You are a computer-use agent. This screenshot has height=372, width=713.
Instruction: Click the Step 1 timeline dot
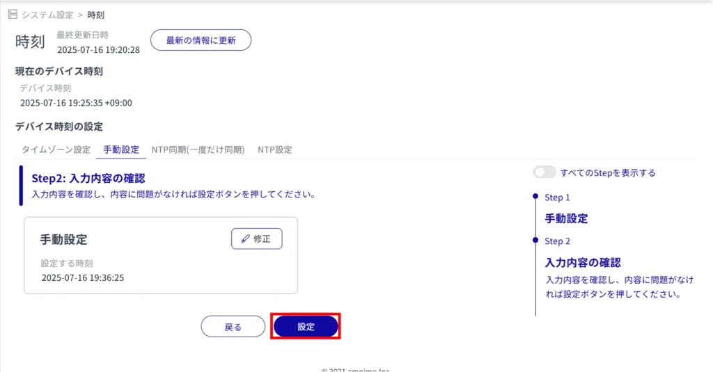[535, 197]
